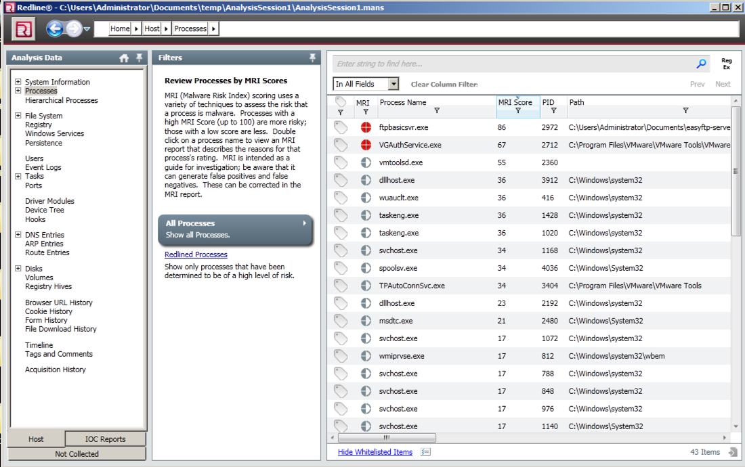Click the Not Collected tab

[x=77, y=453]
